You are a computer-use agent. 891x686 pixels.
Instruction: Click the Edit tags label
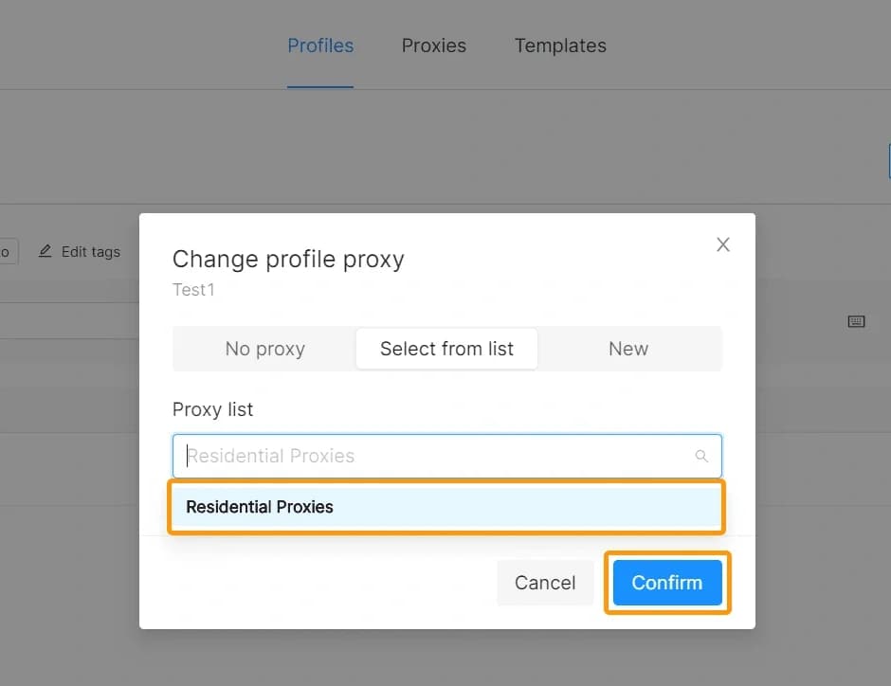click(91, 251)
